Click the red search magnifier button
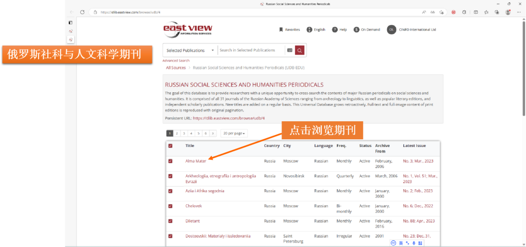 (300, 50)
